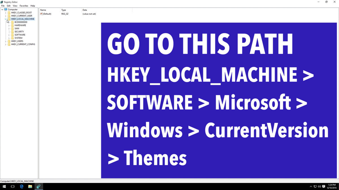Open File Explorer from the taskbar

[x=30, y=186]
